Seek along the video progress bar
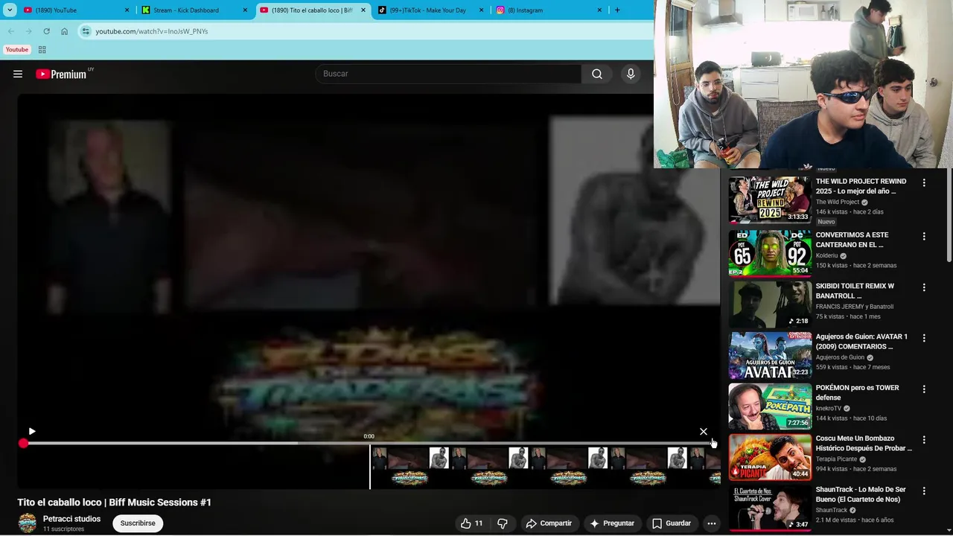The height and width of the screenshot is (536, 953). [x=369, y=443]
